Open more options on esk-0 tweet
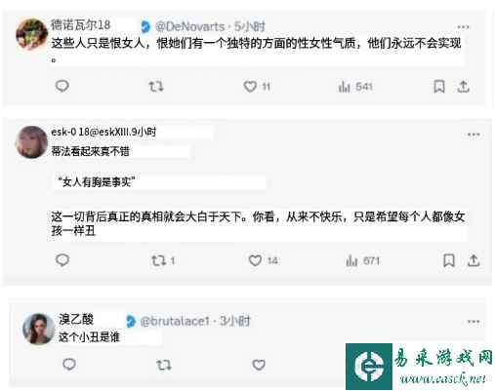This screenshot has height=391, width=495. [x=474, y=135]
